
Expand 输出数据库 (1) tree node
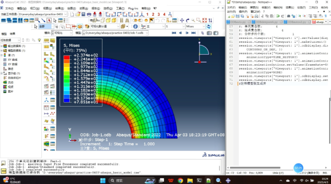[1, 46]
